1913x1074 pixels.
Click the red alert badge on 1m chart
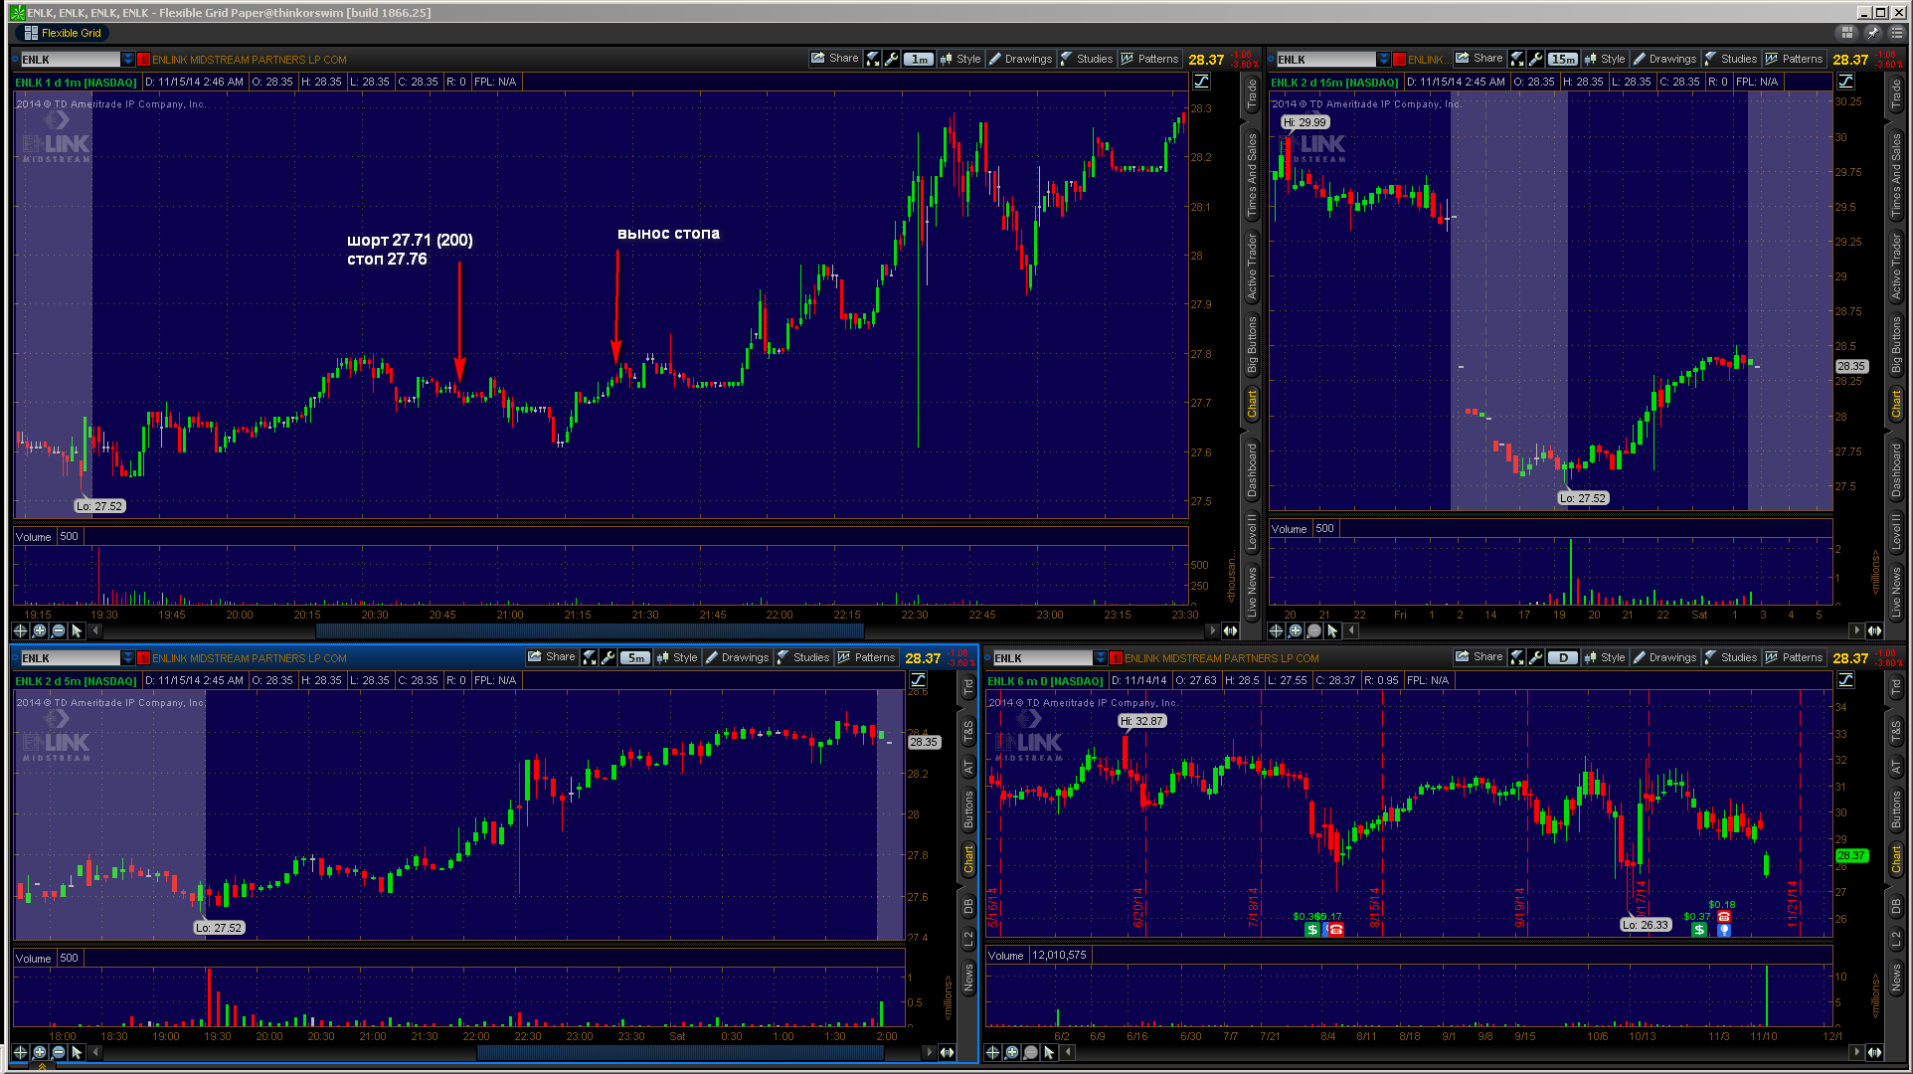[143, 60]
